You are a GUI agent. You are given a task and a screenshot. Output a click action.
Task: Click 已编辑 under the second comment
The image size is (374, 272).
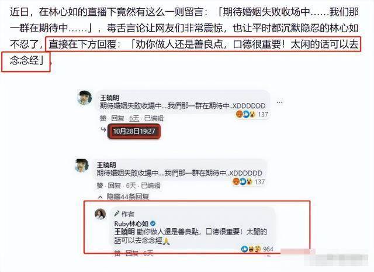[151, 185]
